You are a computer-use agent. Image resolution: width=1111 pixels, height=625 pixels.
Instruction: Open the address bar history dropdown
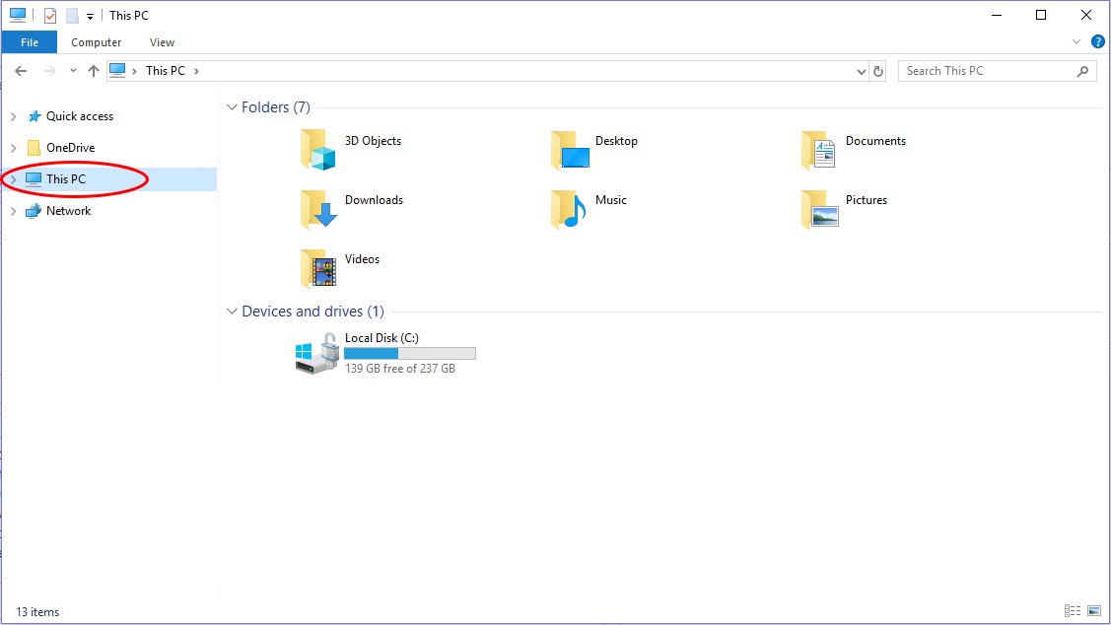click(862, 71)
